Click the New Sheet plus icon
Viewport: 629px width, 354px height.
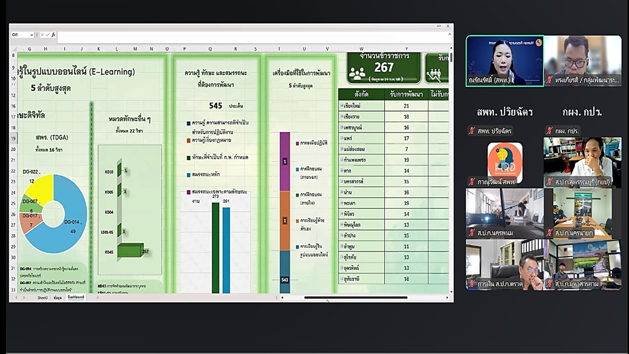pos(98,297)
